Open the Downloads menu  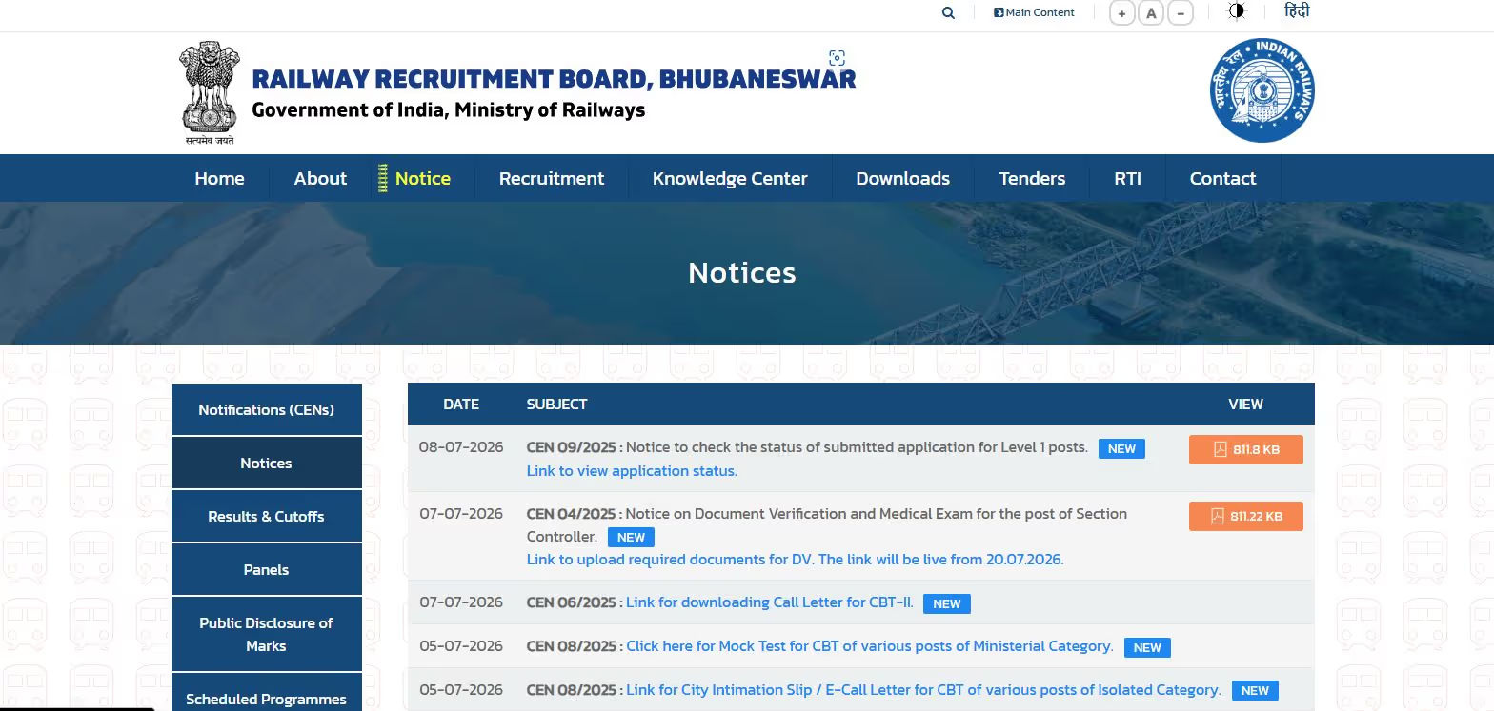pyautogui.click(x=902, y=178)
